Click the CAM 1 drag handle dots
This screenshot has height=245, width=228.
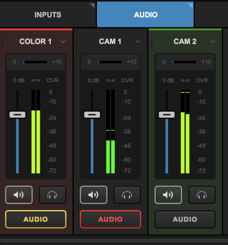click(x=77, y=42)
